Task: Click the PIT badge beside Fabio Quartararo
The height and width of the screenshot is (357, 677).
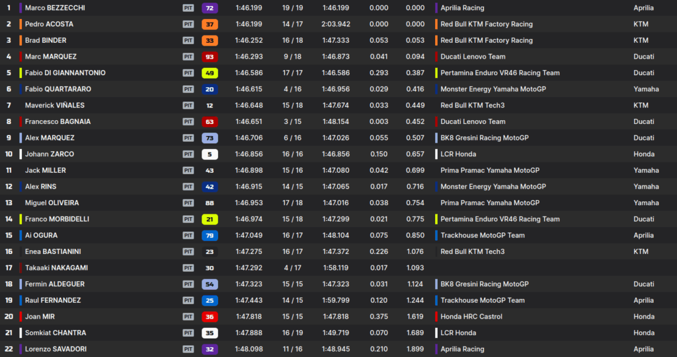Action: click(188, 89)
